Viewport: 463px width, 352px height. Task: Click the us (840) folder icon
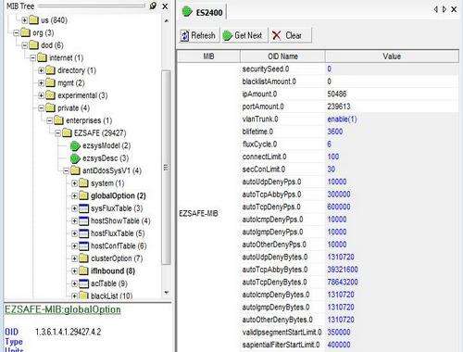pos(33,20)
